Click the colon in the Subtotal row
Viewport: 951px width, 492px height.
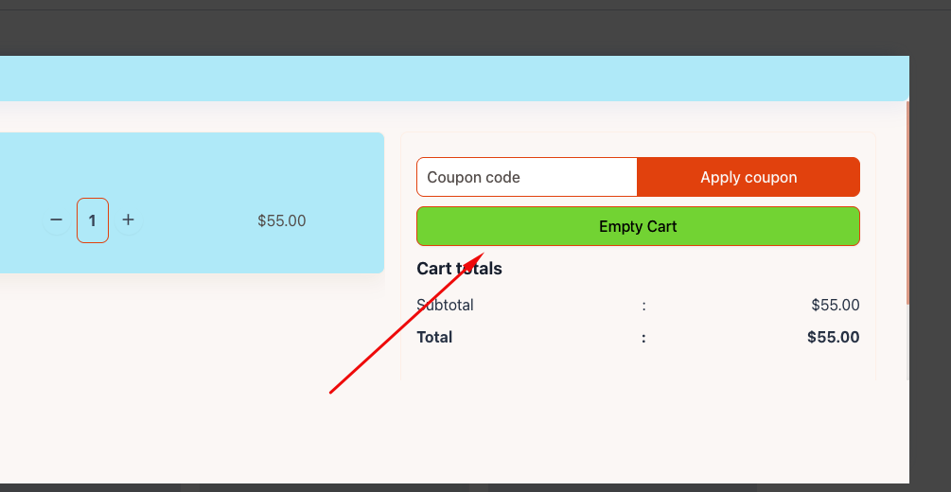pyautogui.click(x=643, y=305)
